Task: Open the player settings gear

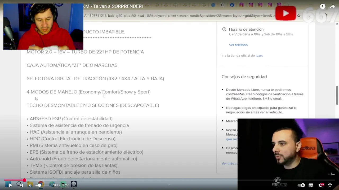Action: pos(320,185)
